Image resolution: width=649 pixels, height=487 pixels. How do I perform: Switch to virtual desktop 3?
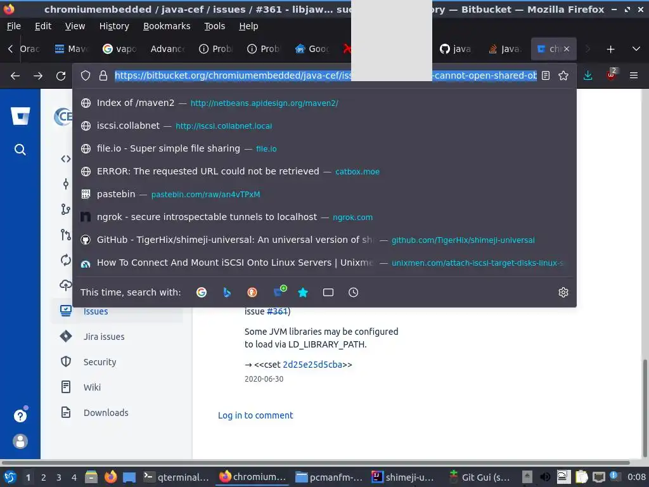click(59, 477)
